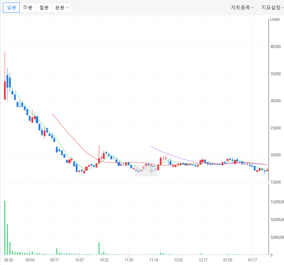Select the 일봉 daily chart tab
The height and width of the screenshot is (265, 284).
tap(11, 8)
